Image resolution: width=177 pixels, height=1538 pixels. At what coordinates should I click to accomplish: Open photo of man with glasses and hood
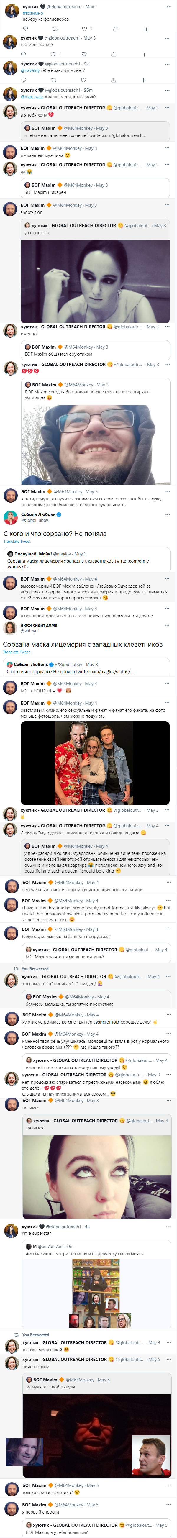95,445
